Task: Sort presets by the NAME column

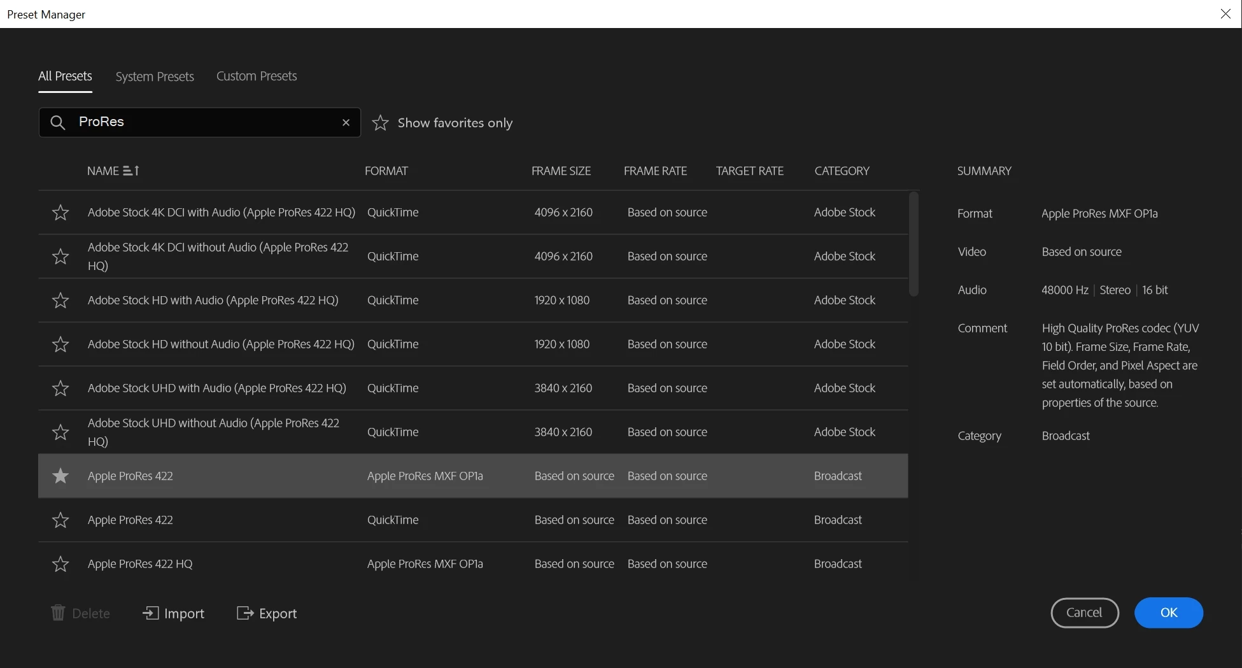Action: [113, 171]
